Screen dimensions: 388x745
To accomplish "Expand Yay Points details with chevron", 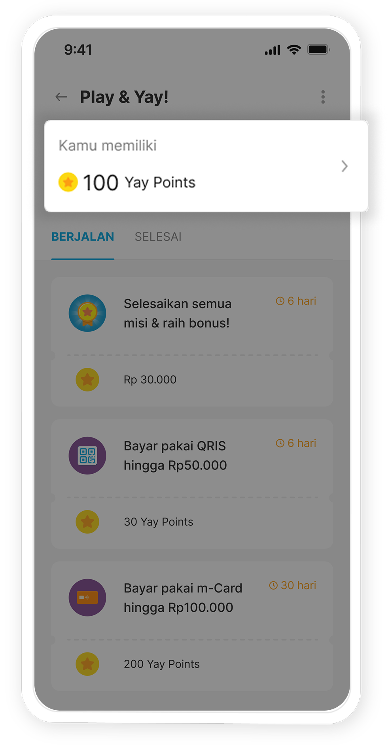I will [344, 166].
